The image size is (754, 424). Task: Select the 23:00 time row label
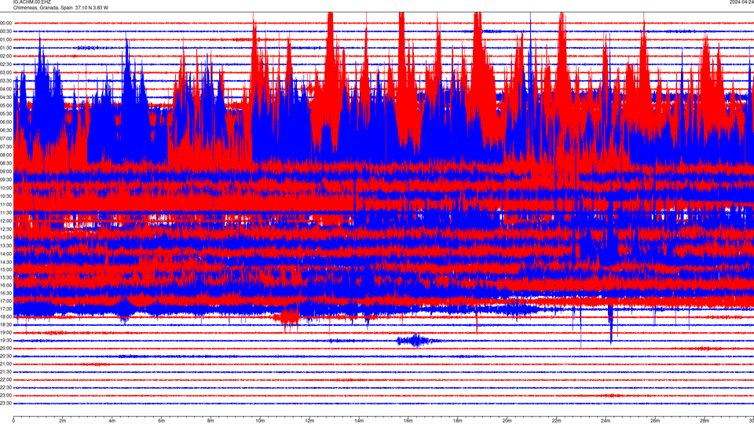tap(5, 396)
